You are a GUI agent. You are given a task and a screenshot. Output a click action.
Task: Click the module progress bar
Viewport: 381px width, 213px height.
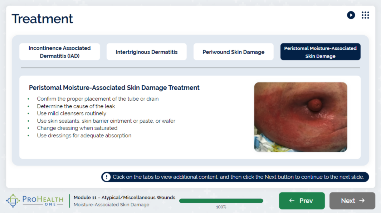pyautogui.click(x=221, y=201)
